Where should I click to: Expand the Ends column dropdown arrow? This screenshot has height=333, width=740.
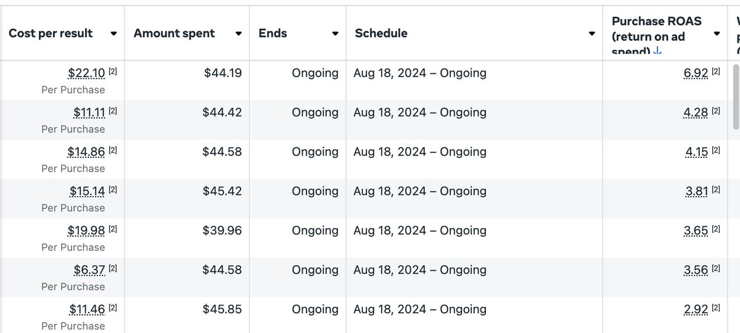[335, 34]
